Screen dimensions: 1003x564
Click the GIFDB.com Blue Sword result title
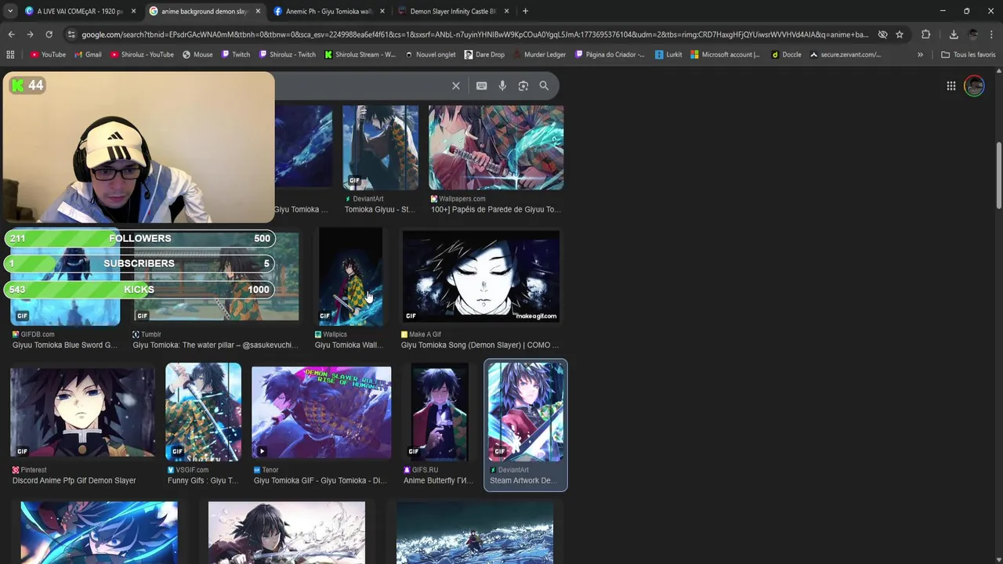[x=65, y=345]
